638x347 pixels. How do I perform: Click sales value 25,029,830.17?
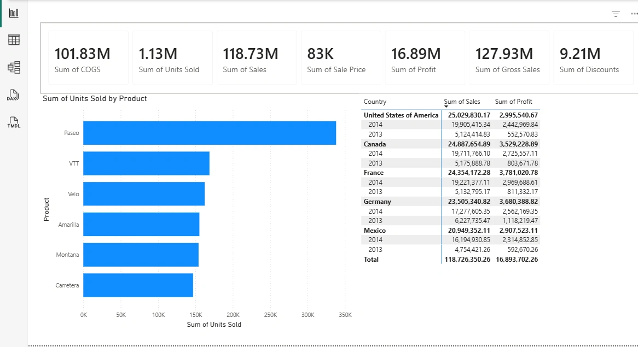469,115
